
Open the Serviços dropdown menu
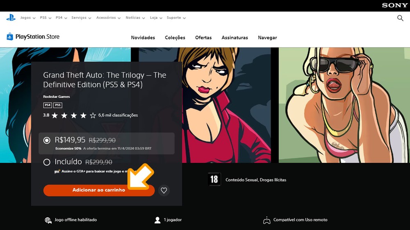point(81,18)
